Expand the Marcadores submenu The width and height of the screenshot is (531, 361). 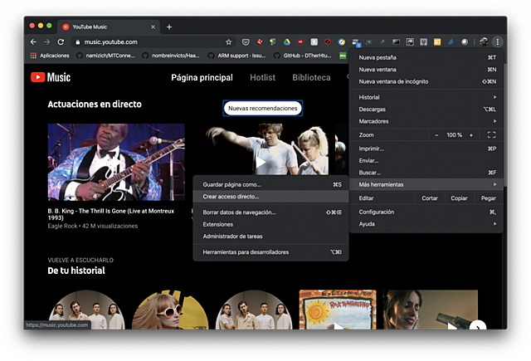426,121
